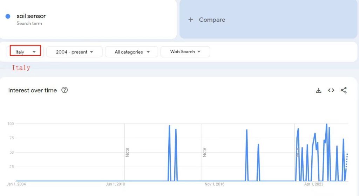The width and height of the screenshot is (359, 196).
Task: Expand the All categories dropdown
Action: coord(131,52)
